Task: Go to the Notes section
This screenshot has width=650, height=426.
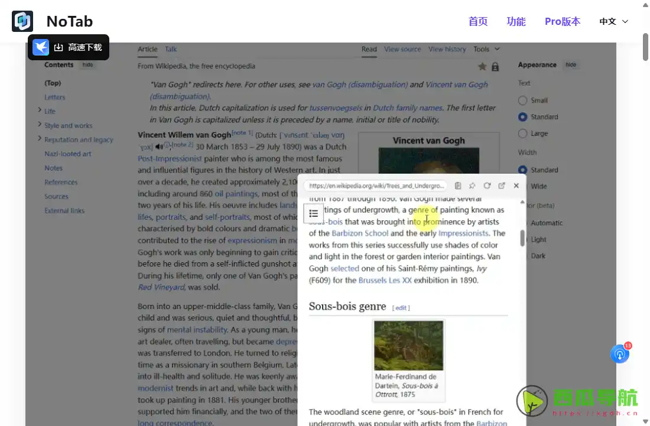Action: (53, 168)
